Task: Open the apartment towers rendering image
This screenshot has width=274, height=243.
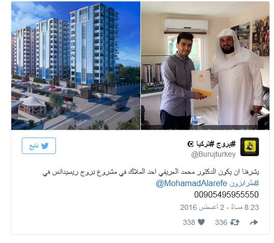Action: pos(76,66)
